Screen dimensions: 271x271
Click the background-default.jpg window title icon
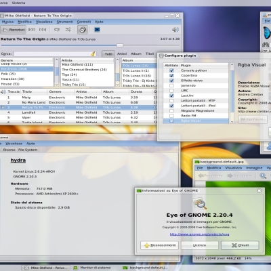pyautogui.click(x=197, y=162)
